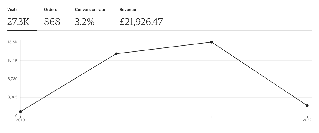Viewport: 319px width, 133px height.
Task: Click the 13.5K y-axis label
Action: tap(12, 42)
